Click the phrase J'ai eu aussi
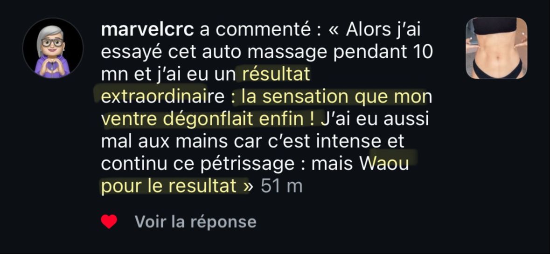 376,119
